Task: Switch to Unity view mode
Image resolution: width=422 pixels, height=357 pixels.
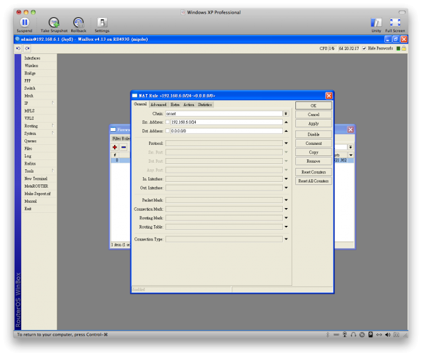Action: pyautogui.click(x=376, y=22)
